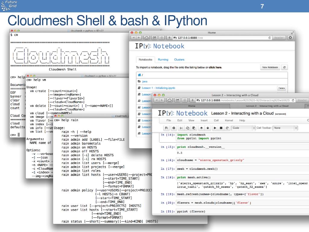The height and width of the screenshot is (232, 309).
Task: Click the Reader button in the Lesson 2 window
Action: (x=302, y=100)
